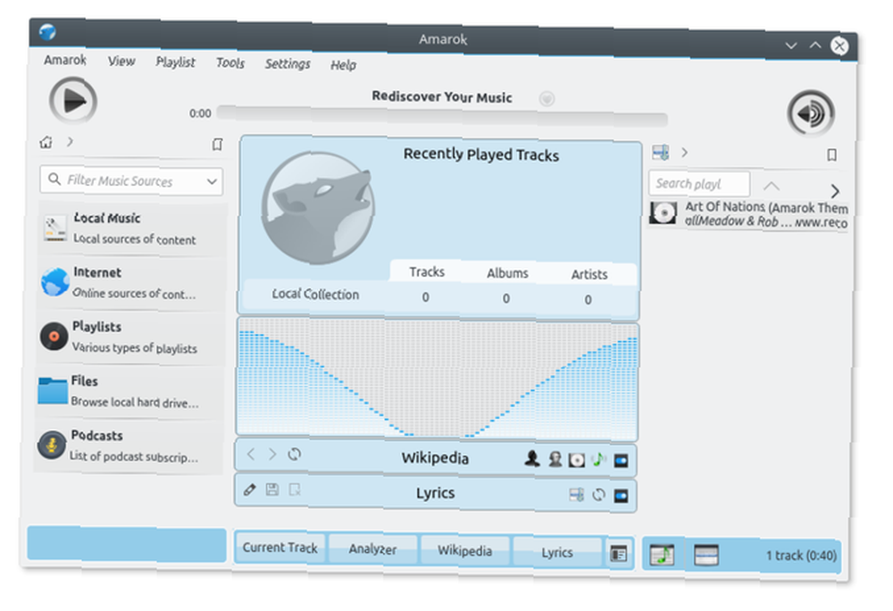The width and height of the screenshot is (893, 611).
Task: Open Files browser category
Action: point(129,391)
